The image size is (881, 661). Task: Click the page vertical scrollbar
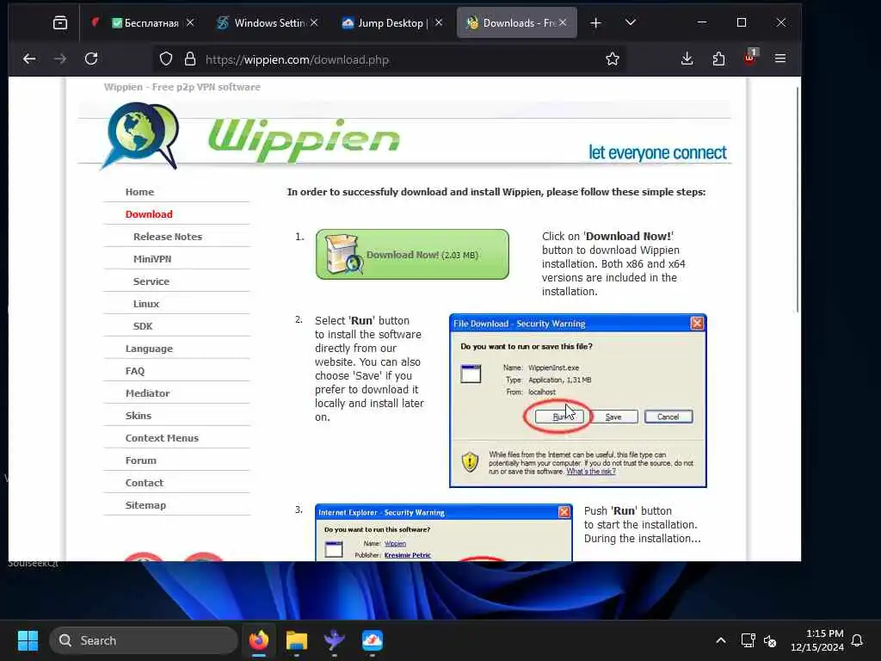click(798, 200)
